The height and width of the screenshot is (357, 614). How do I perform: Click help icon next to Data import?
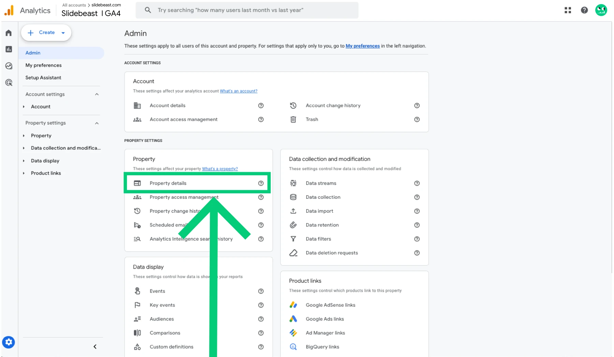[x=417, y=211]
